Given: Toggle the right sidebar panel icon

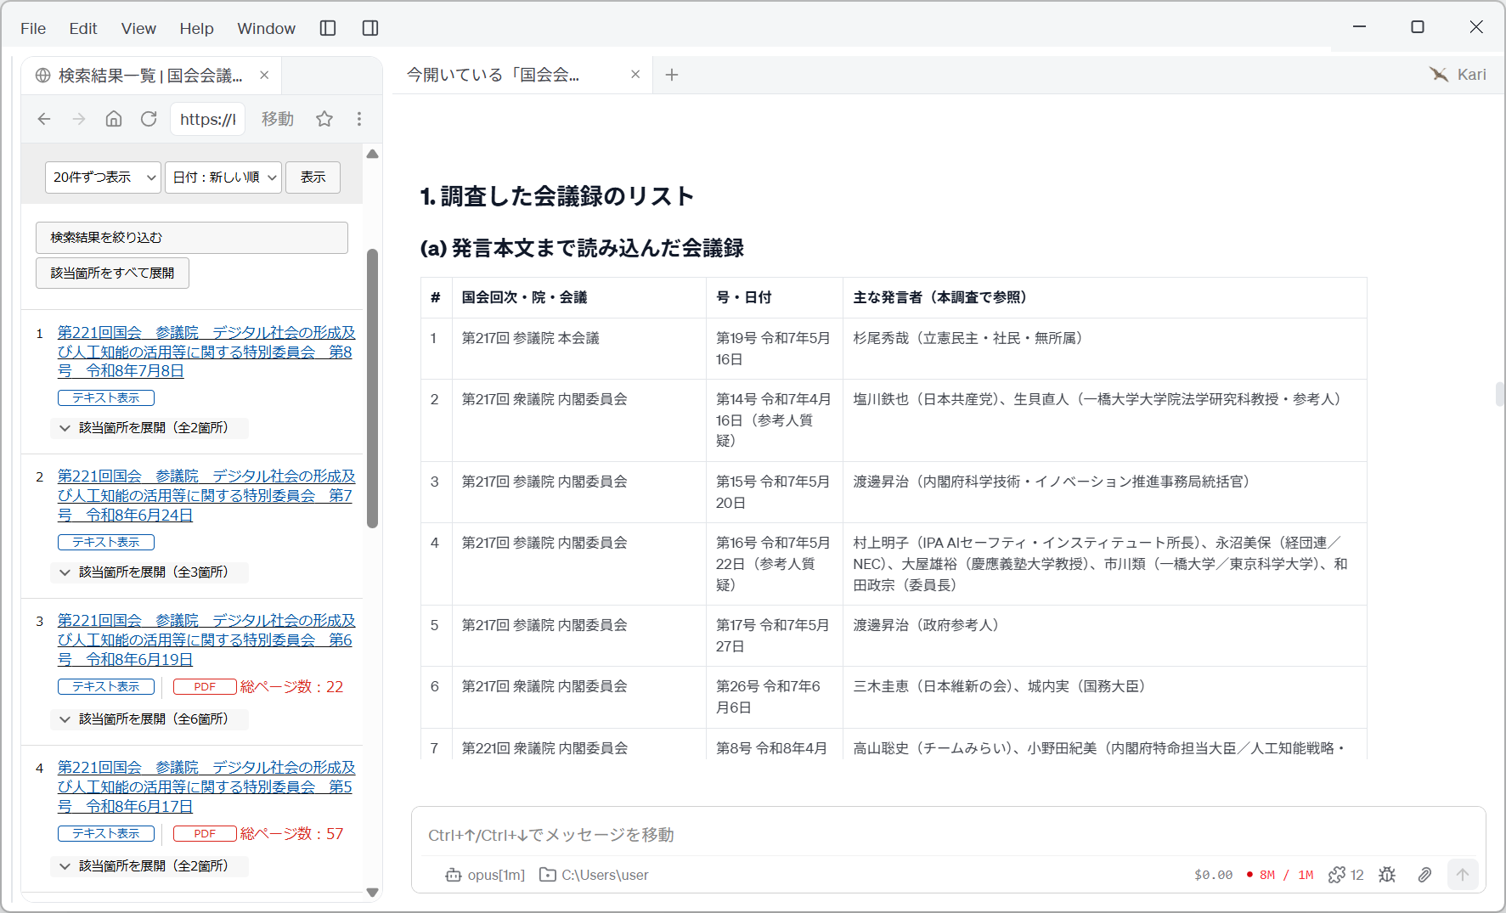Looking at the screenshot, I should tap(370, 28).
